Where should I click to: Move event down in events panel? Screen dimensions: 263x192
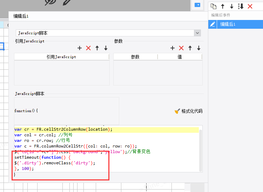[232, 6]
